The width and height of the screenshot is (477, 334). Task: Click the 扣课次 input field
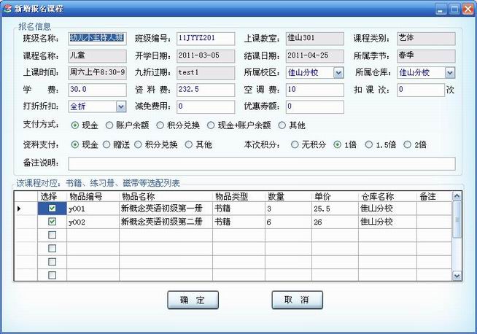click(421, 90)
